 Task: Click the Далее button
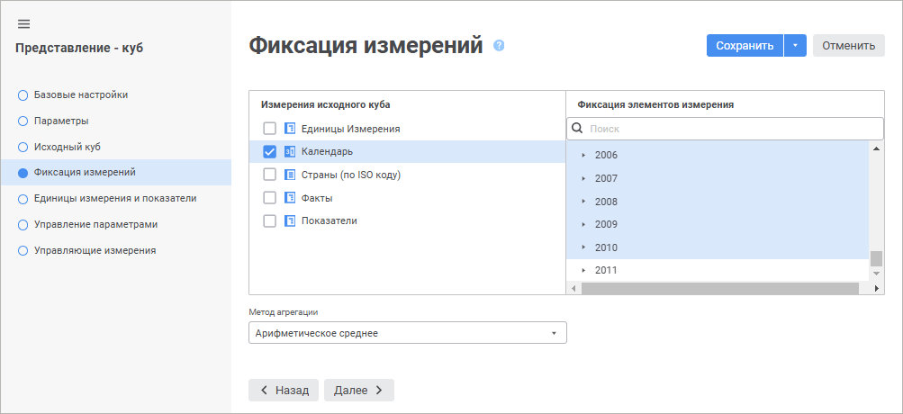coord(358,390)
